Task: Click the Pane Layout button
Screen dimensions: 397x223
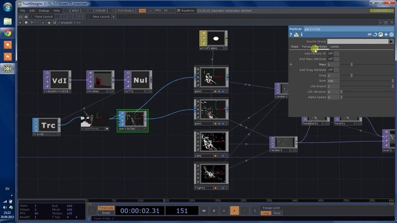Action: coord(44,17)
